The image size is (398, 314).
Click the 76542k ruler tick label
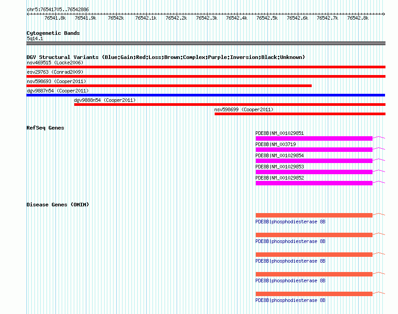[116, 18]
